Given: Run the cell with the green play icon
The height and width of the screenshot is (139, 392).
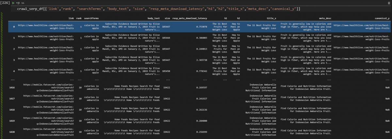Looking at the screenshot, I should coord(13,3).
